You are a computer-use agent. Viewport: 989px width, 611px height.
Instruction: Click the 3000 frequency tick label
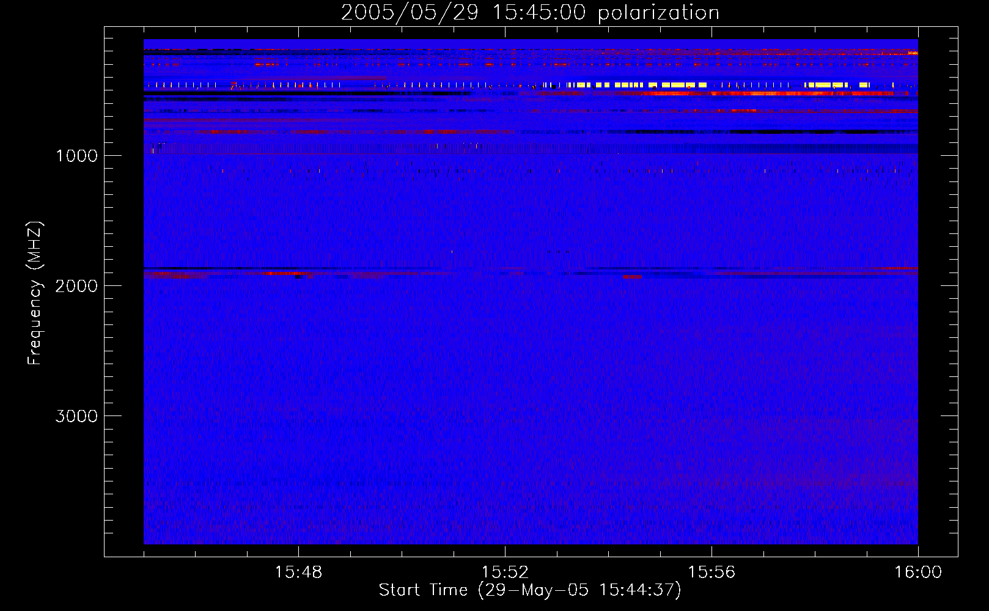[76, 416]
